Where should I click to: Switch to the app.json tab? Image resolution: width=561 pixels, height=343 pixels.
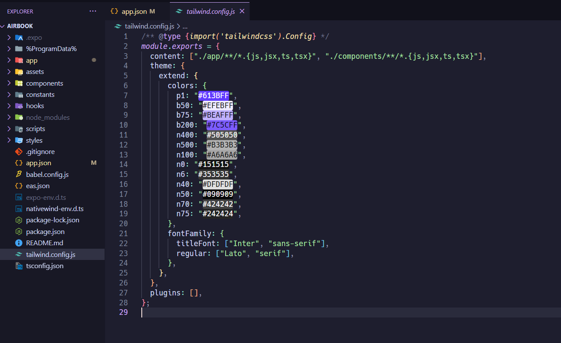click(x=137, y=11)
